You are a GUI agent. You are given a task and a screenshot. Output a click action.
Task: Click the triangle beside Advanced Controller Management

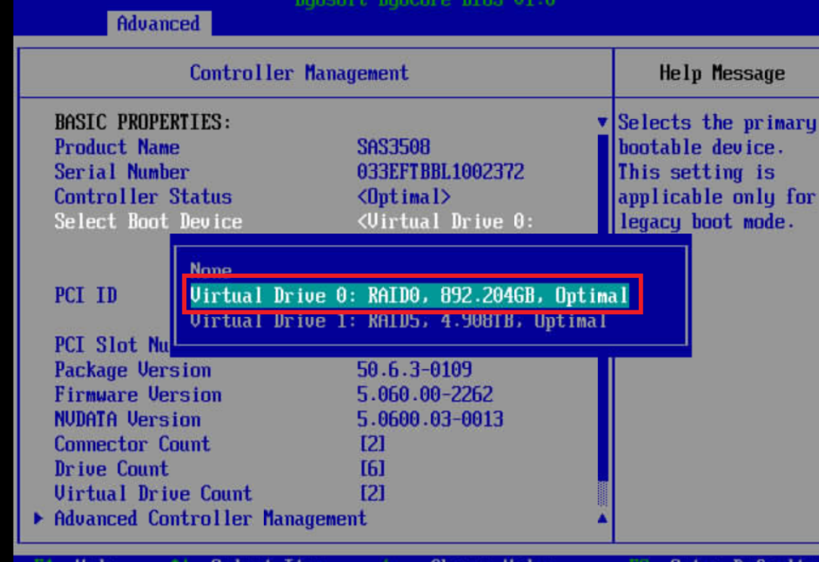(39, 518)
